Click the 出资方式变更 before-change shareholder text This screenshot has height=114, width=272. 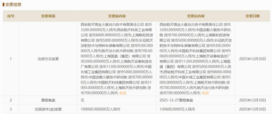(x=117, y=59)
